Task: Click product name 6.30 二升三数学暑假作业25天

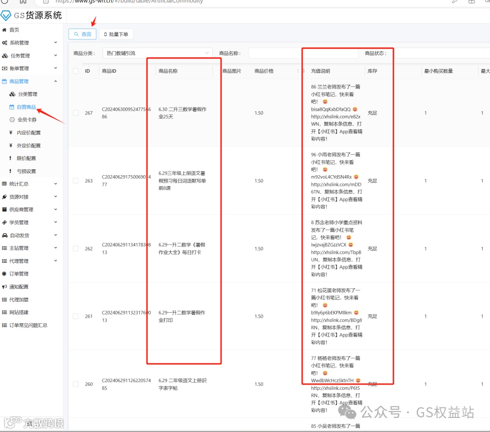Action: coord(182,113)
